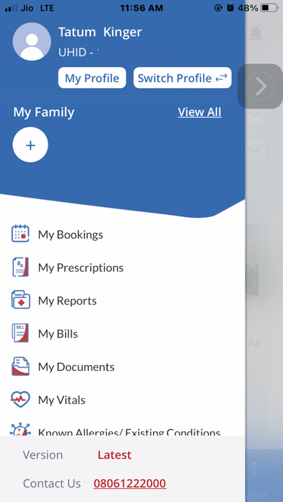Image resolution: width=283 pixels, height=502 pixels.
Task: Tap the alarm clock status icon
Action: click(x=230, y=8)
